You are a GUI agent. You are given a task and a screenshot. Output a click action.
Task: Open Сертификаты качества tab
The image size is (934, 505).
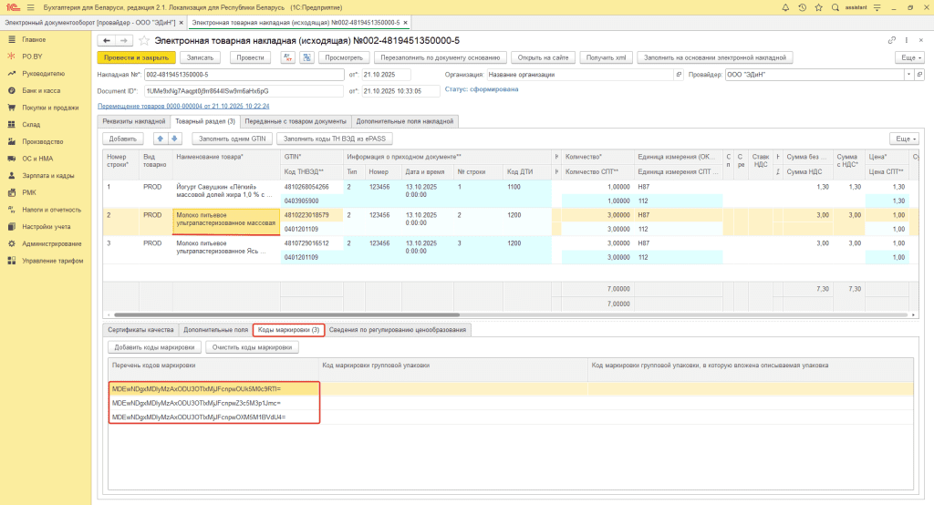(x=140, y=329)
